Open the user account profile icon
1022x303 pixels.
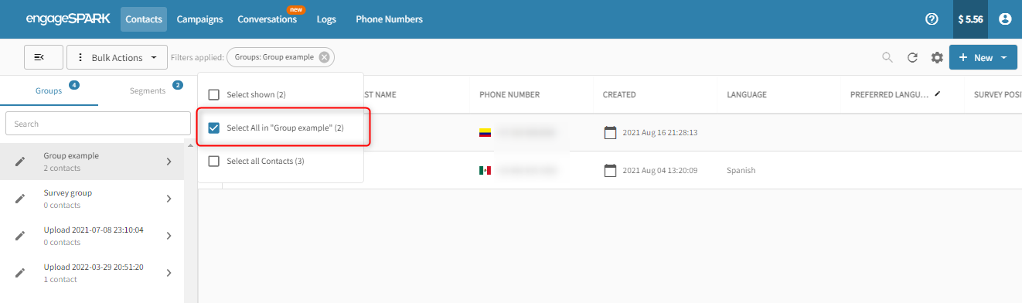tap(1005, 19)
